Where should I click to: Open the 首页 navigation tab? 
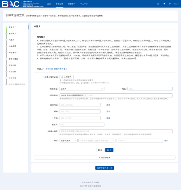[x=49, y=4]
